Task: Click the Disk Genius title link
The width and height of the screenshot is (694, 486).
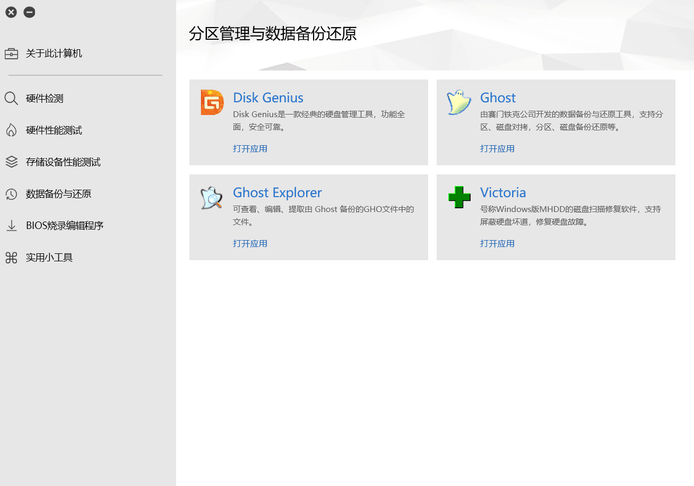Action: 268,98
